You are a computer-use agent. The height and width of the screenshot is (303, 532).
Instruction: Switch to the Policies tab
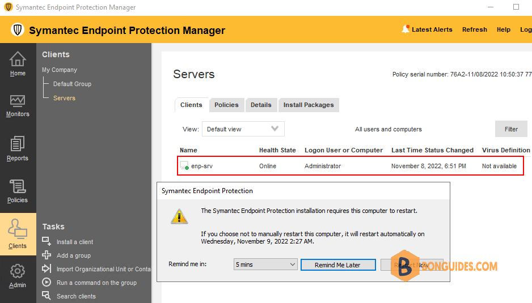(x=226, y=105)
